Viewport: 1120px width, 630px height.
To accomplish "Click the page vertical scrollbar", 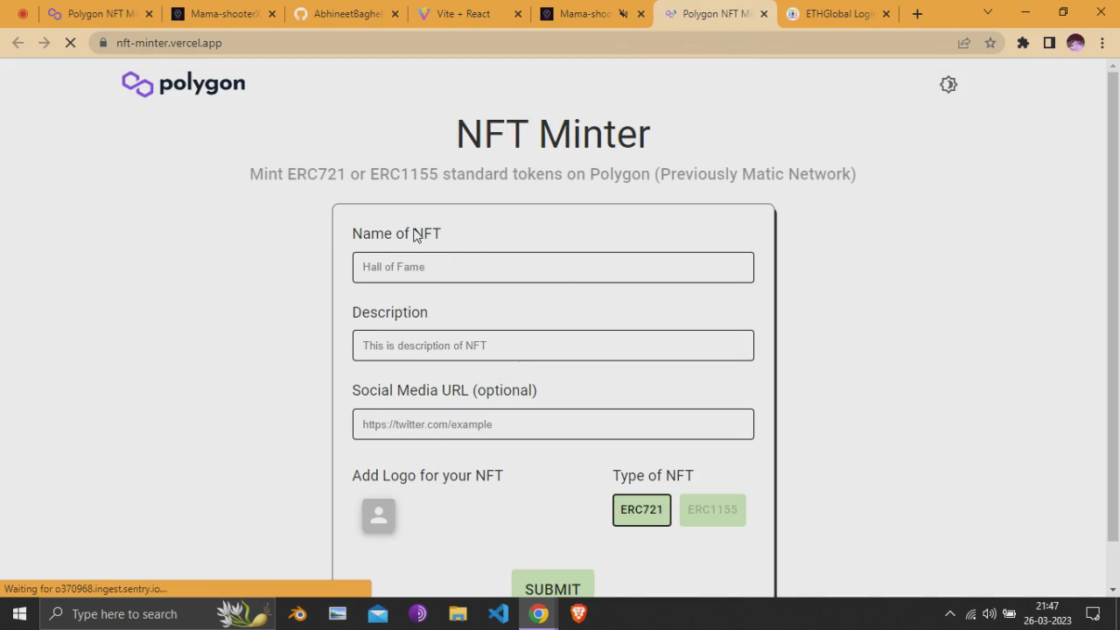I will pyautogui.click(x=1113, y=306).
